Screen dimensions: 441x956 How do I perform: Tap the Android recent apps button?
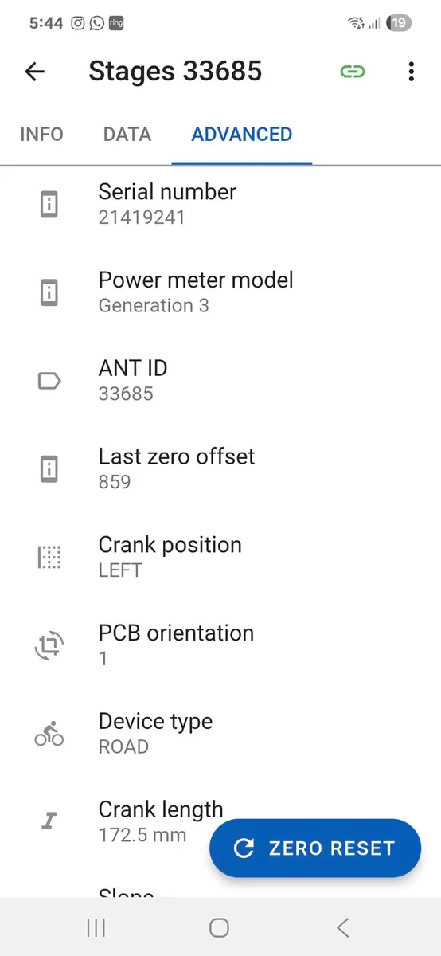[x=96, y=927]
